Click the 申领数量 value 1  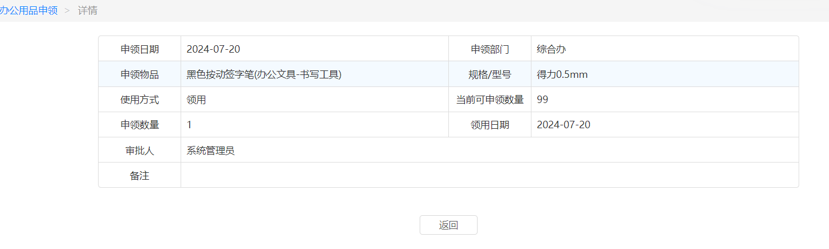tap(189, 125)
